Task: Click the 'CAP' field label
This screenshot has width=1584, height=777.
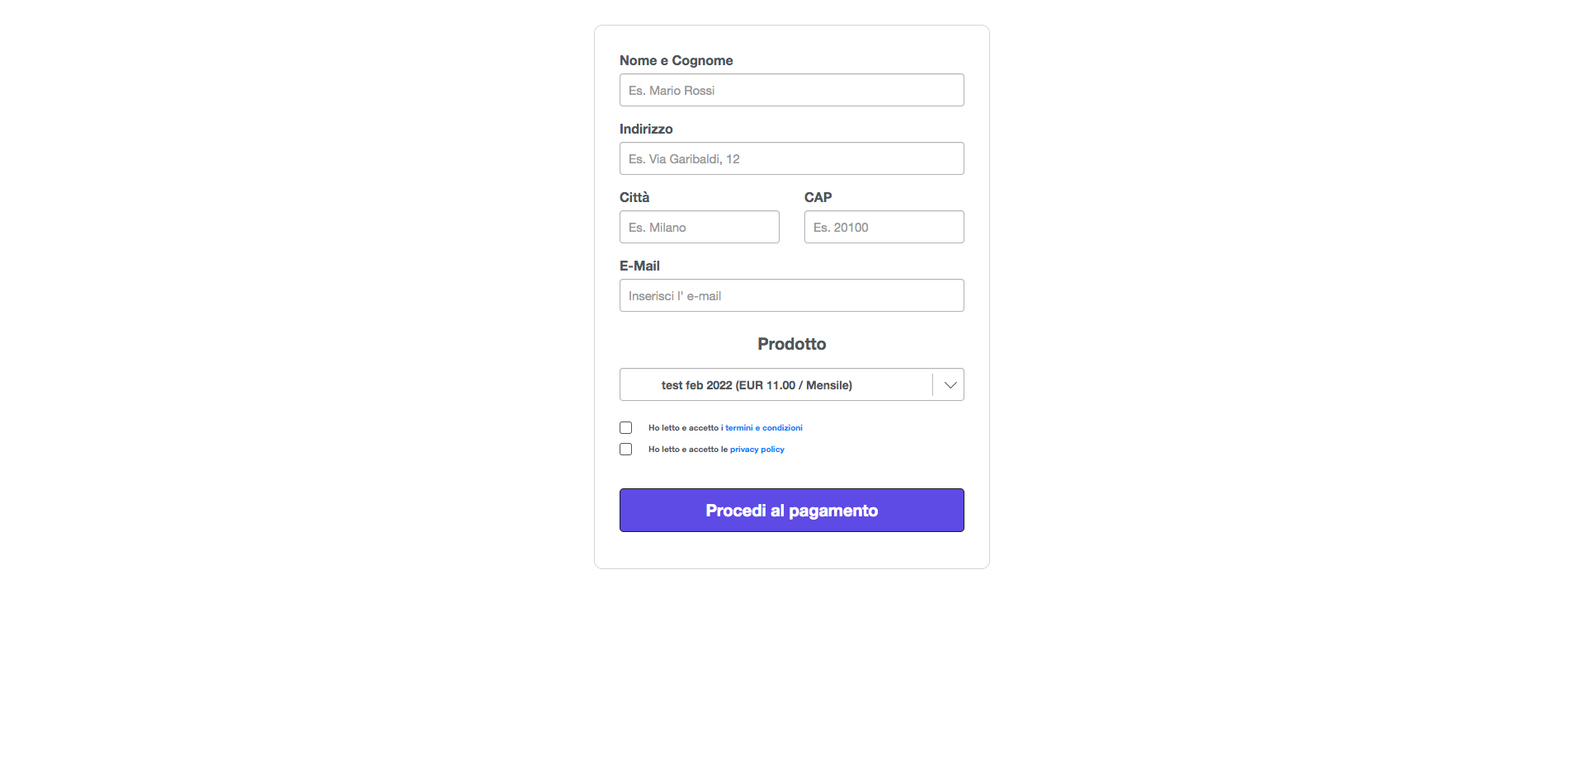Action: coord(818,198)
